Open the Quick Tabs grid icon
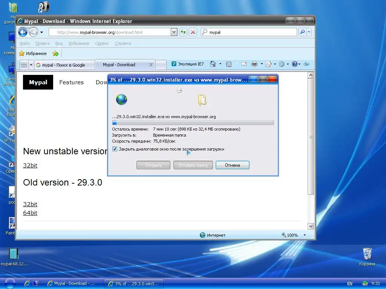The height and width of the screenshot is (289, 386). [x=24, y=65]
